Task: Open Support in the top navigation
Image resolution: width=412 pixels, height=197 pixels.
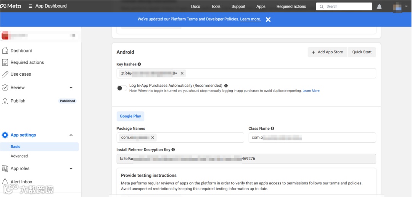Action: (238, 6)
